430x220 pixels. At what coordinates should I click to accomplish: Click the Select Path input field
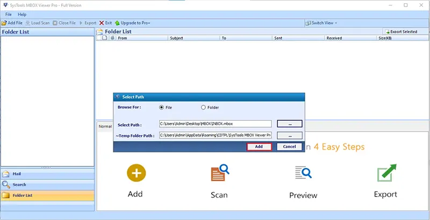[x=216, y=123]
